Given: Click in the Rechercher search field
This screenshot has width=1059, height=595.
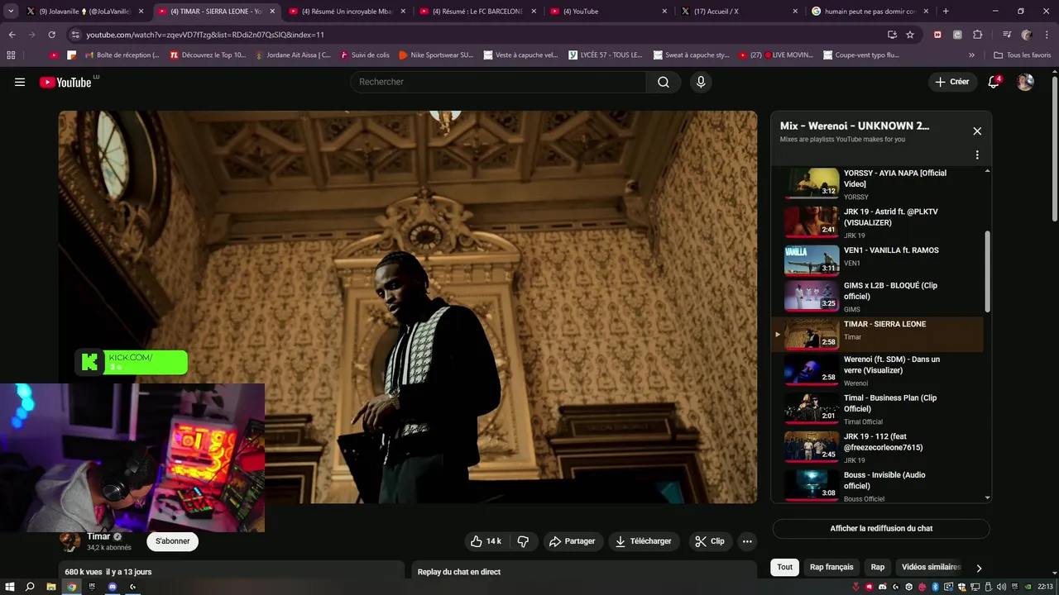Looking at the screenshot, I should tap(498, 82).
